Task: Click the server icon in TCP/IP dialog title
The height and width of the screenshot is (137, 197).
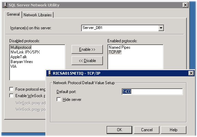Action: point(50,73)
